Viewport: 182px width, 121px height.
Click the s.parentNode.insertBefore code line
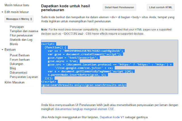(x=77, y=75)
